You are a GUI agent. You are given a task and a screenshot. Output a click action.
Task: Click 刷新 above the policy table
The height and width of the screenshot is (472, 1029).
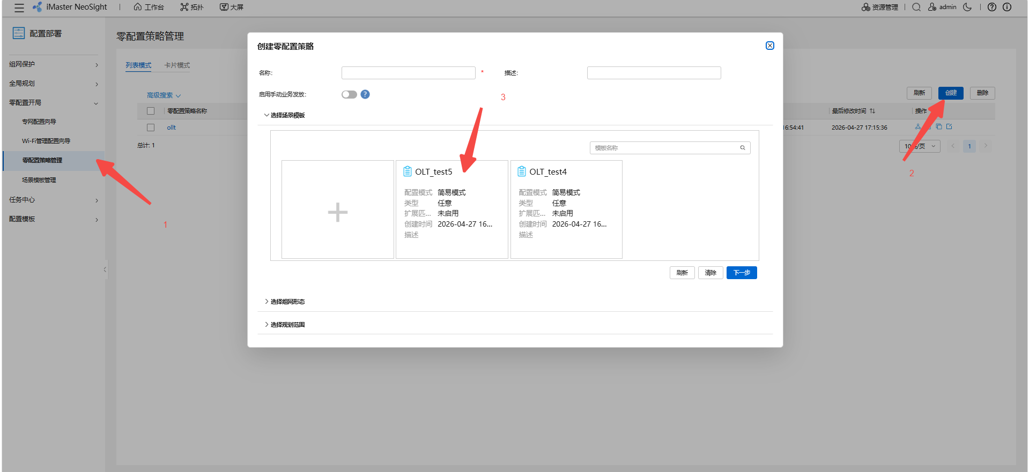920,93
